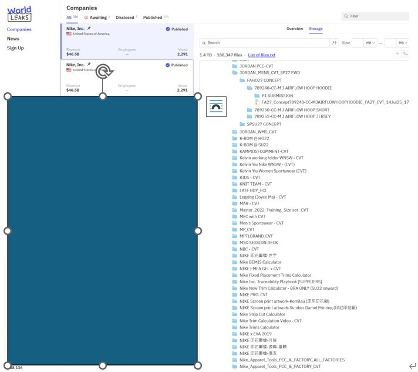Collapse the FAHO27 CONCEPT folder
The height and width of the screenshot is (372, 418).
pos(242,81)
